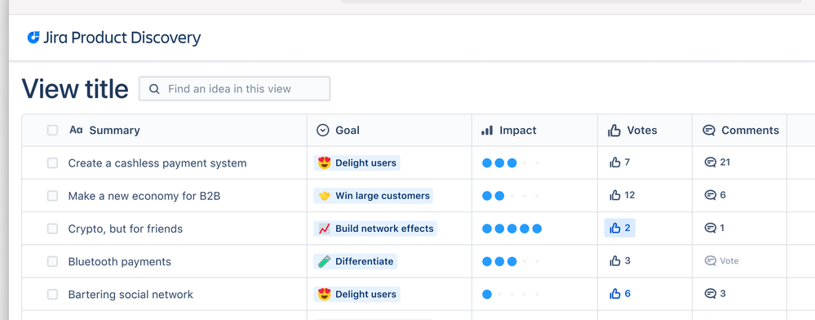Click the Win large customers goal tag
This screenshot has height=320, width=815.
click(x=373, y=196)
